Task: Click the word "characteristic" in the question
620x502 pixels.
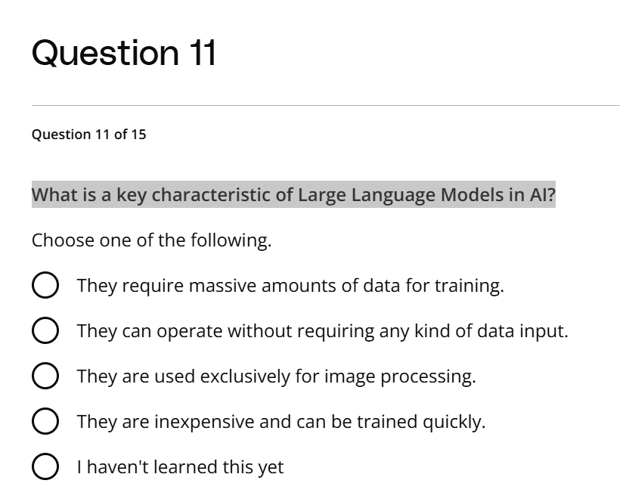Action: [212, 195]
